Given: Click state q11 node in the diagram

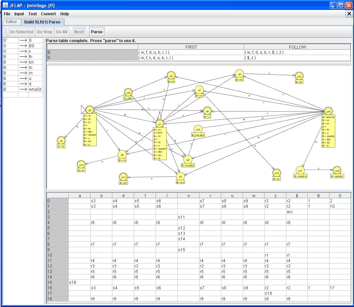Looking at the screenshot, I should pos(123,177).
